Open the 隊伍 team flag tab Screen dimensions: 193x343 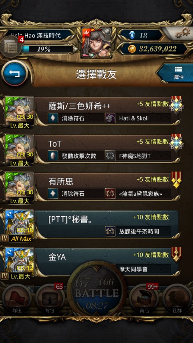point(17,299)
